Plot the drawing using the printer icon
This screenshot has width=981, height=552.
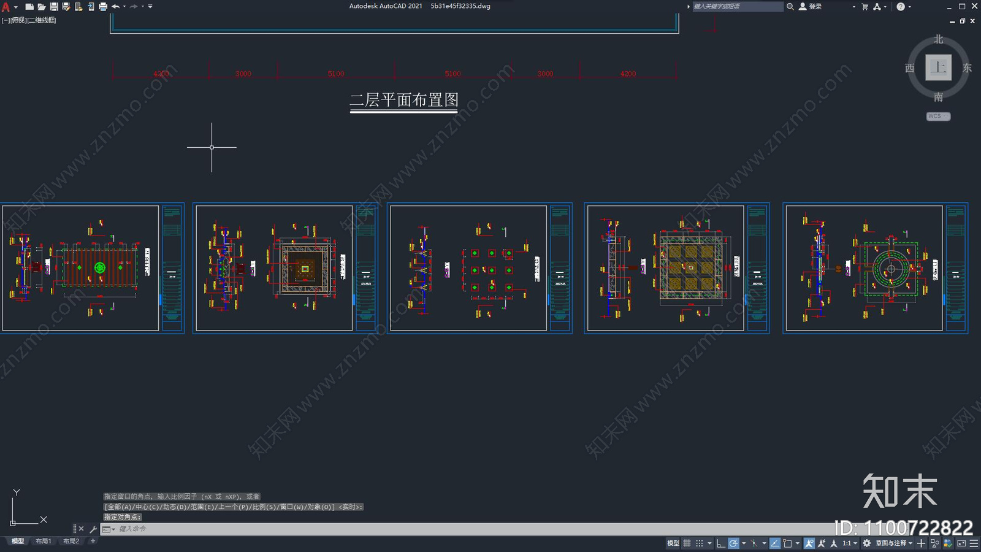pos(103,7)
